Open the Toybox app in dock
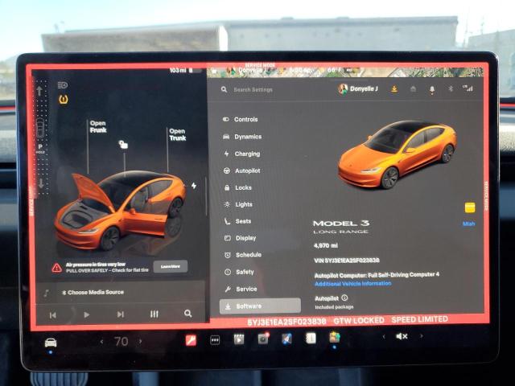The width and height of the screenshot is (515, 386). [x=335, y=337]
